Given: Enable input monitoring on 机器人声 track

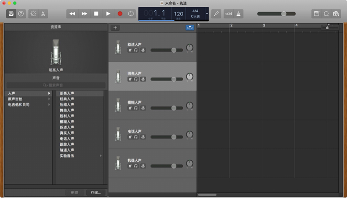Looking at the screenshot, I should tap(143, 166).
